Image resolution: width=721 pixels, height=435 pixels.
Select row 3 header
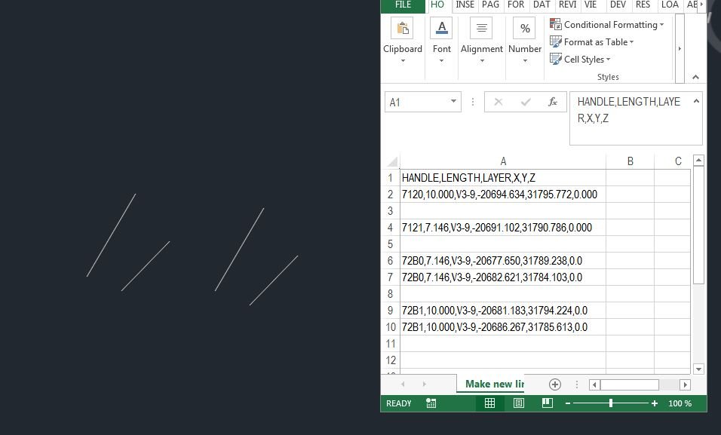pos(391,211)
